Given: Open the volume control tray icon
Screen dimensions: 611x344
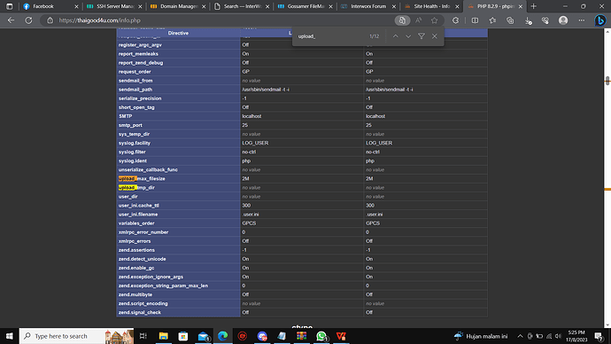Looking at the screenshot, I should coord(558,336).
